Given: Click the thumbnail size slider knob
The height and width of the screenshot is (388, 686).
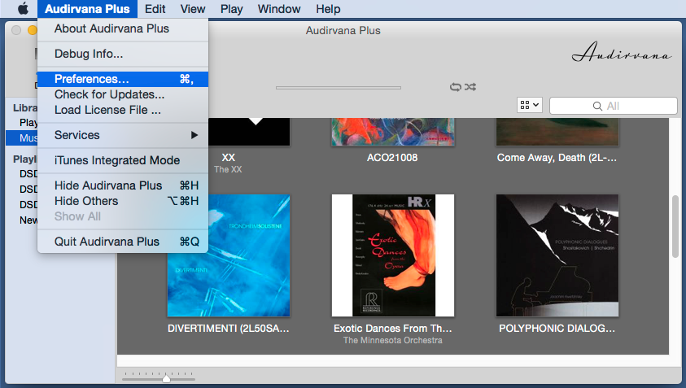Looking at the screenshot, I should point(166,379).
